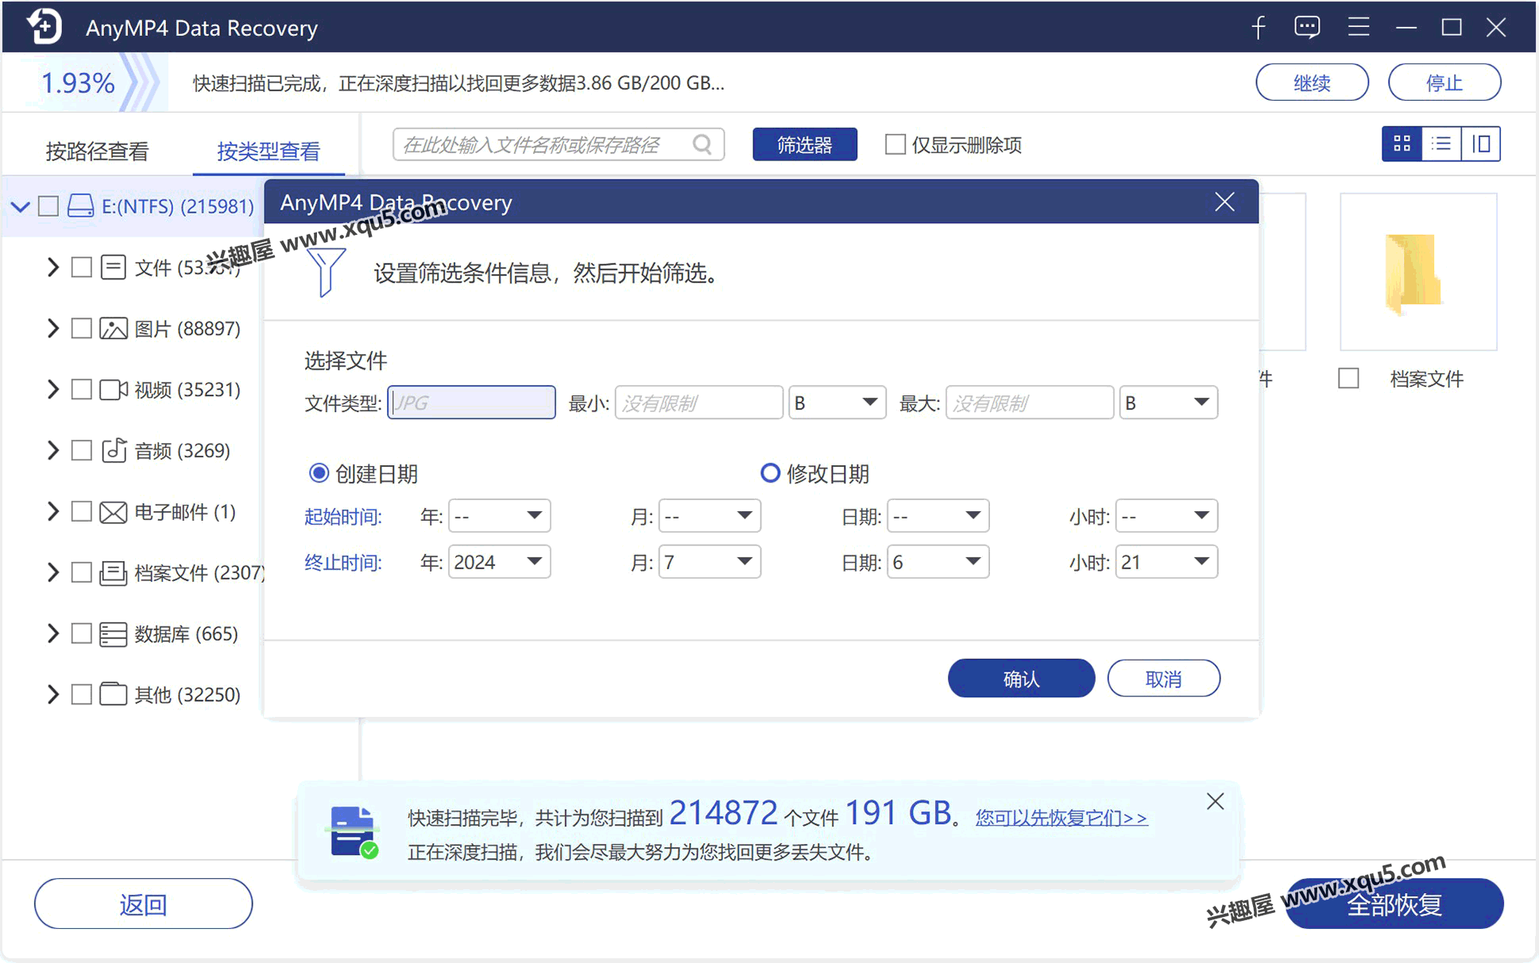Screen dimensions: 1539x963
Task: Open start time year dropdown
Action: 500,516
